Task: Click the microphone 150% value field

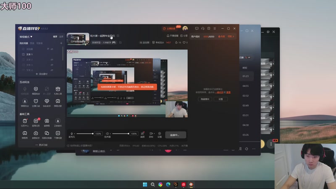Action: pos(98,134)
